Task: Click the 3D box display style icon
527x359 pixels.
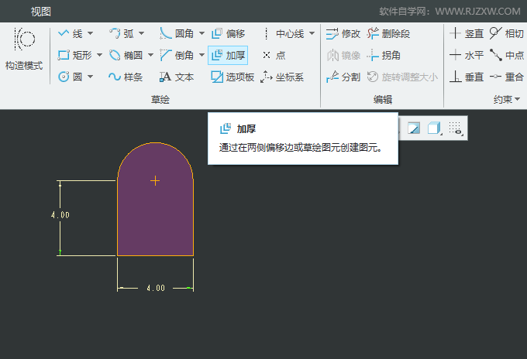Action: point(434,128)
